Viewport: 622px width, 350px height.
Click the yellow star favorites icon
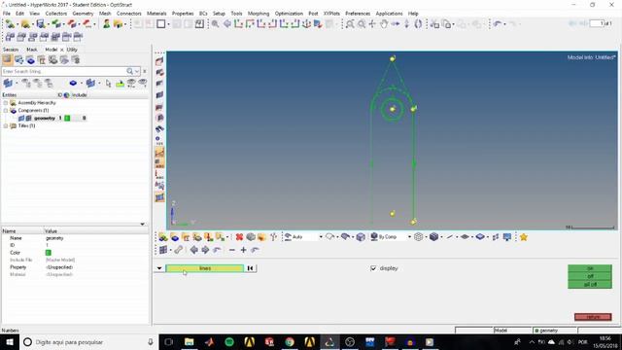click(524, 237)
